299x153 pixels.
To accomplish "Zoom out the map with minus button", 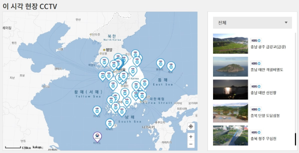I will coord(191,144).
